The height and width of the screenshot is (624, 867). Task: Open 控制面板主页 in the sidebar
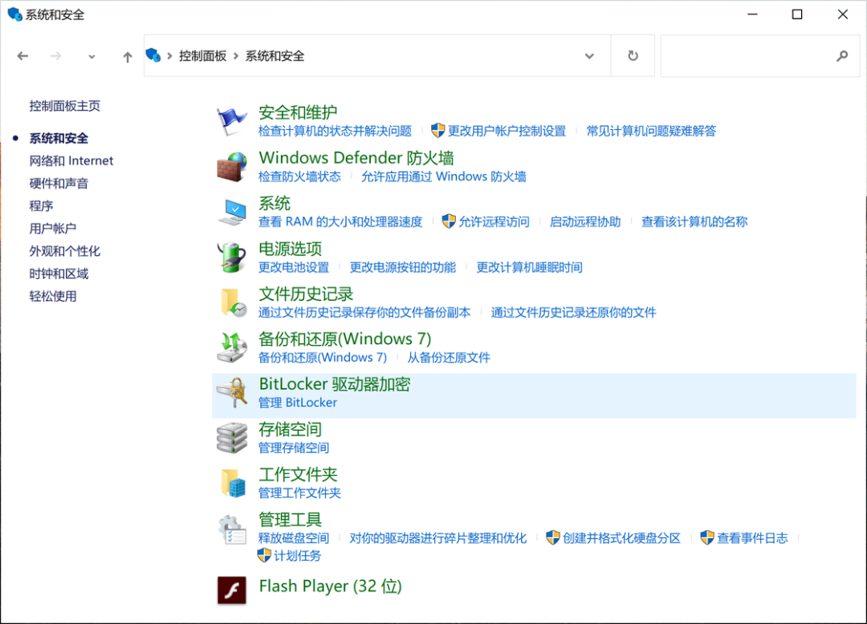click(x=65, y=106)
